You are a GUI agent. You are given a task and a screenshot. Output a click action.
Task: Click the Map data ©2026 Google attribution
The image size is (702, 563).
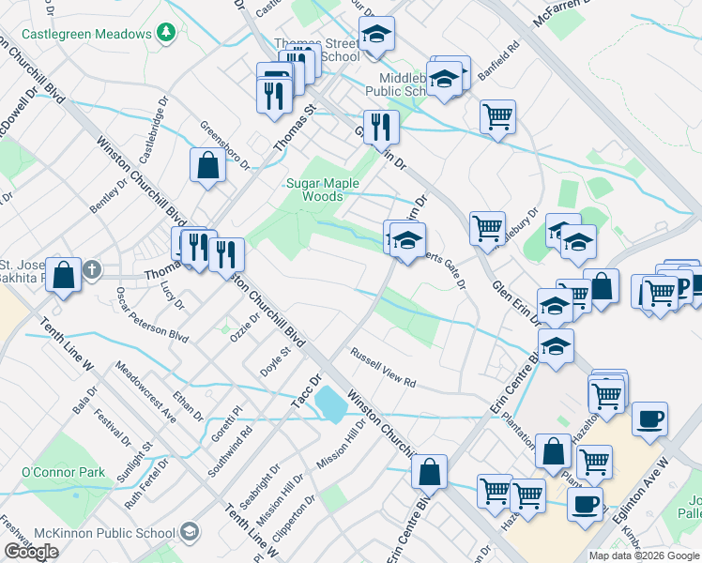click(x=645, y=556)
